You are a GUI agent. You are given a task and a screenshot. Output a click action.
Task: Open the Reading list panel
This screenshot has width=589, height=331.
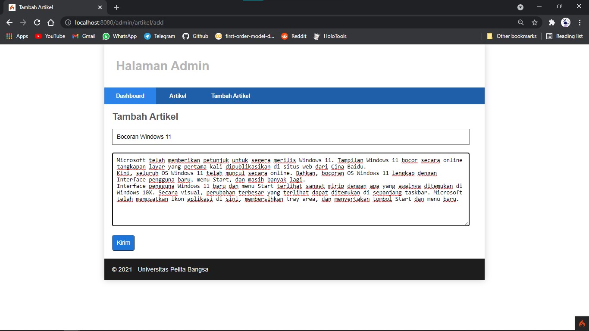tap(564, 36)
